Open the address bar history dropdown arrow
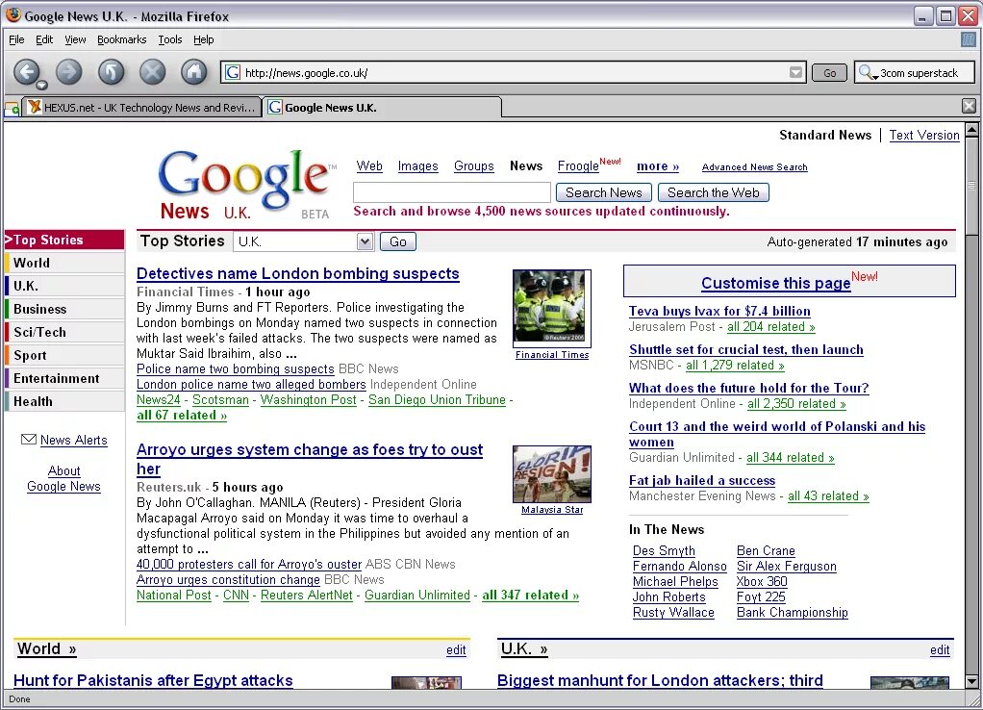The height and width of the screenshot is (710, 983). click(795, 72)
